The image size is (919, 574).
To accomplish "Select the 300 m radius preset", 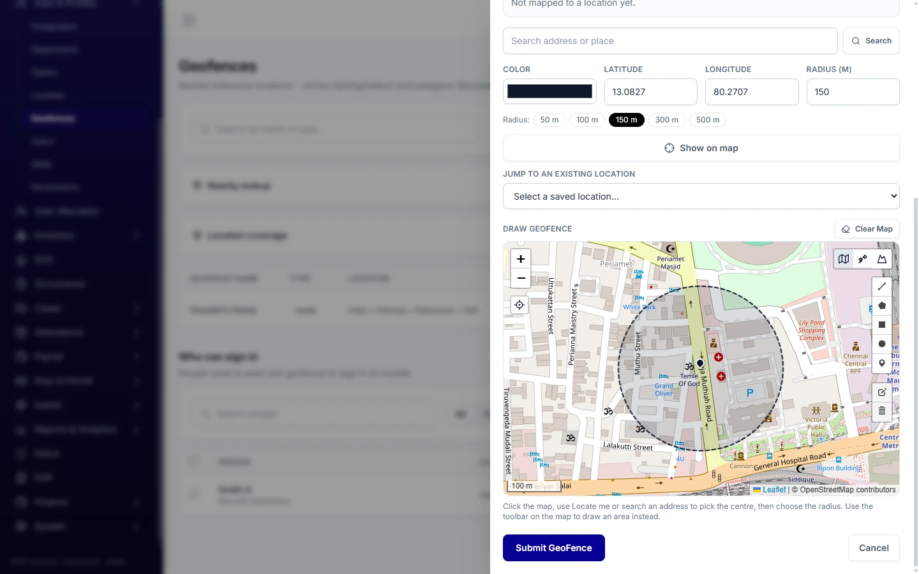I will tap(667, 120).
